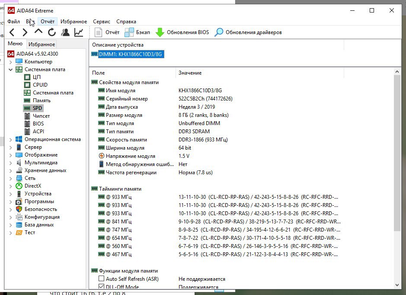Select the ACPI tree item
406x295 pixels.
pos(38,131)
